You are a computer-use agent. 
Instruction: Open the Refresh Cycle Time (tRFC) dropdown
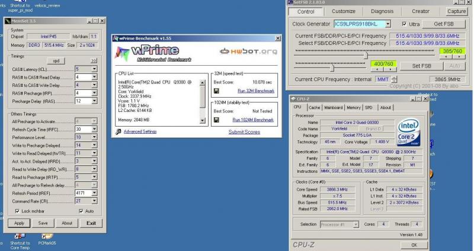(94, 129)
